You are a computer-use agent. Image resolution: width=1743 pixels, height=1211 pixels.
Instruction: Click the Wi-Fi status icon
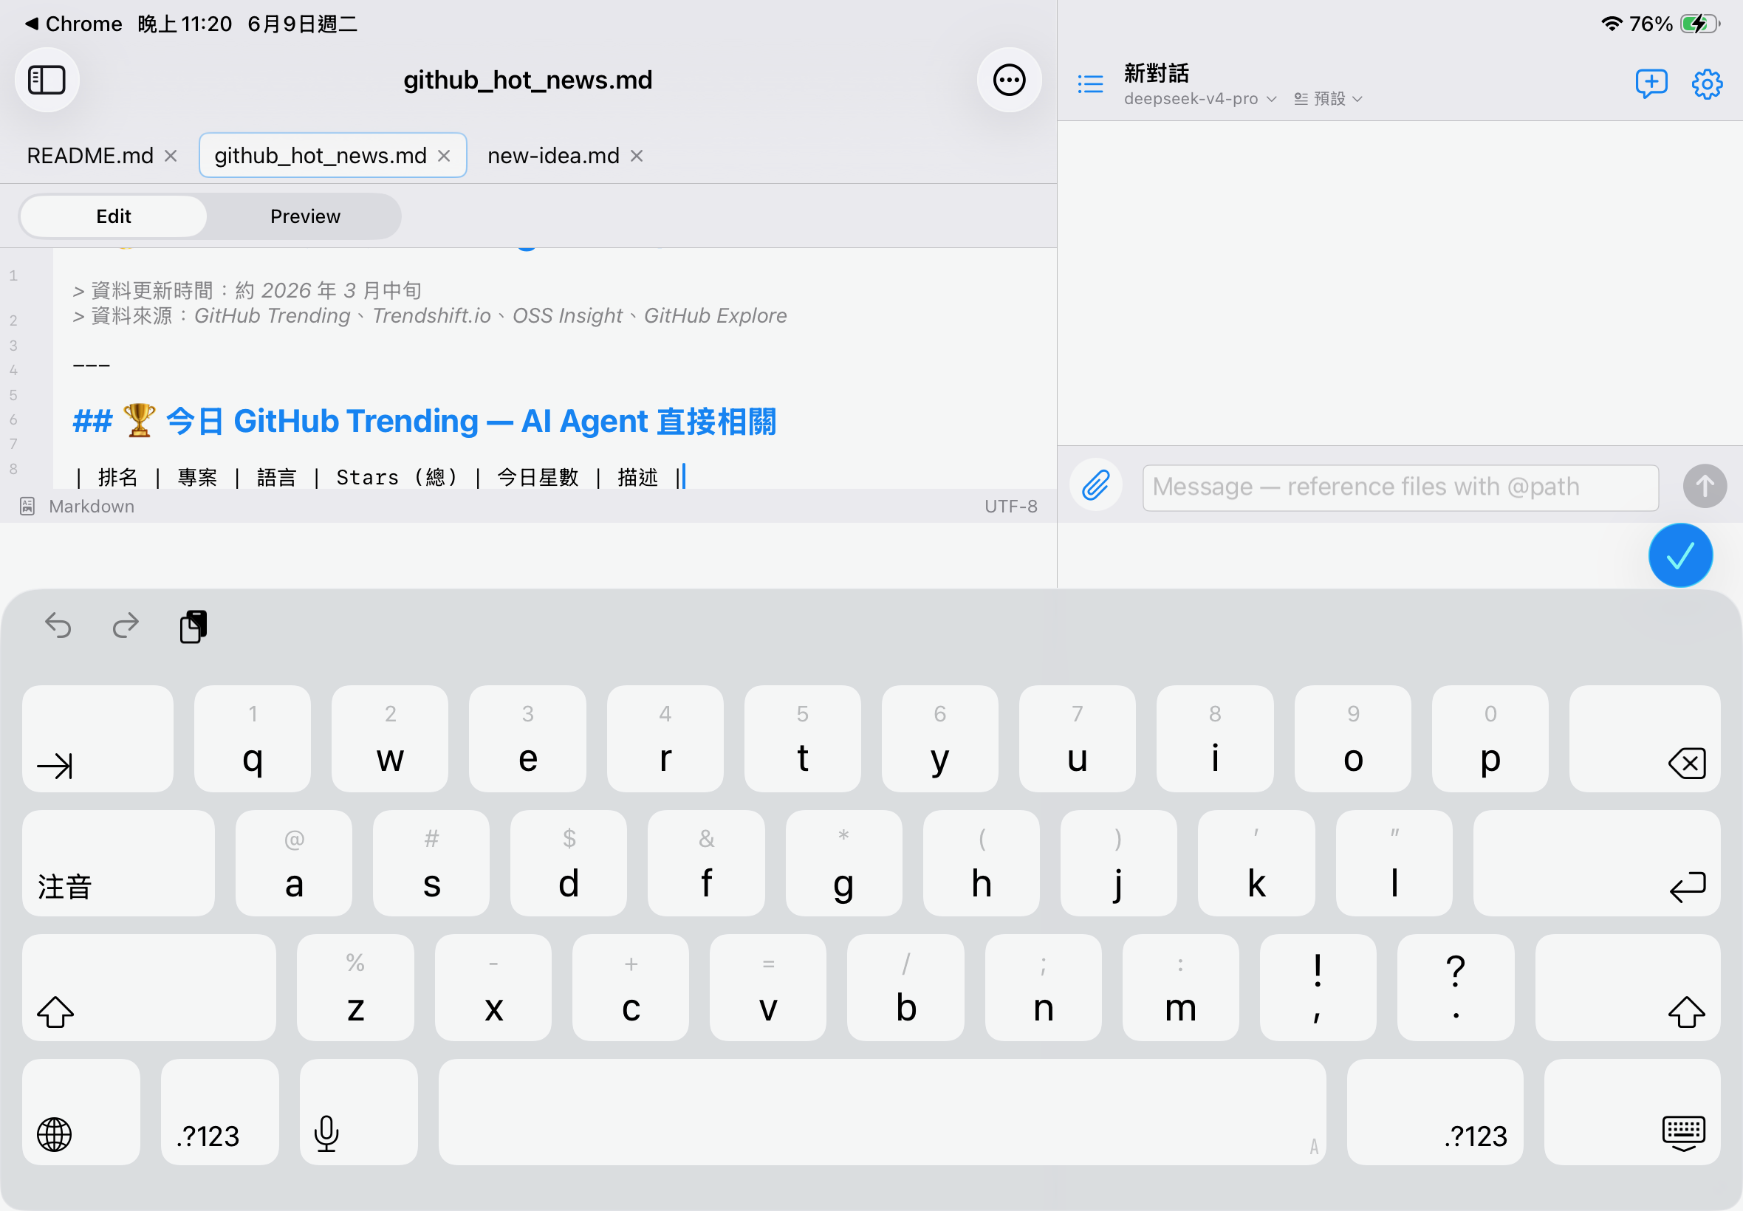[x=1611, y=24]
